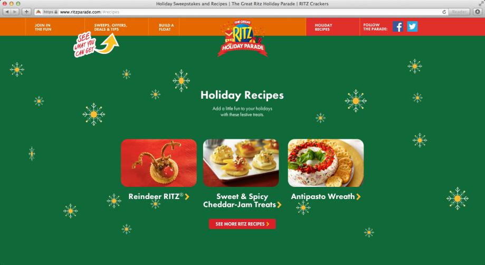Click See More Ritz Recipes button
This screenshot has width=485, height=265.
pyautogui.click(x=243, y=224)
